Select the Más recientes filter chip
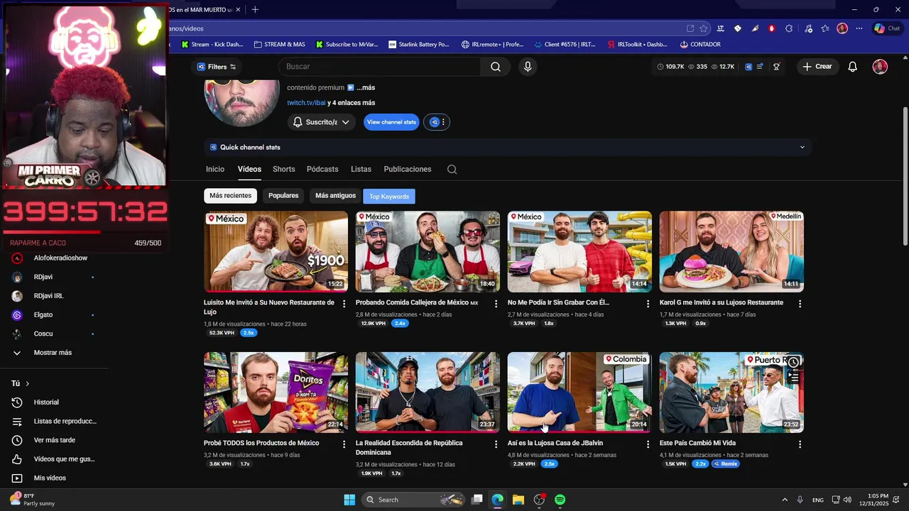 pyautogui.click(x=230, y=196)
